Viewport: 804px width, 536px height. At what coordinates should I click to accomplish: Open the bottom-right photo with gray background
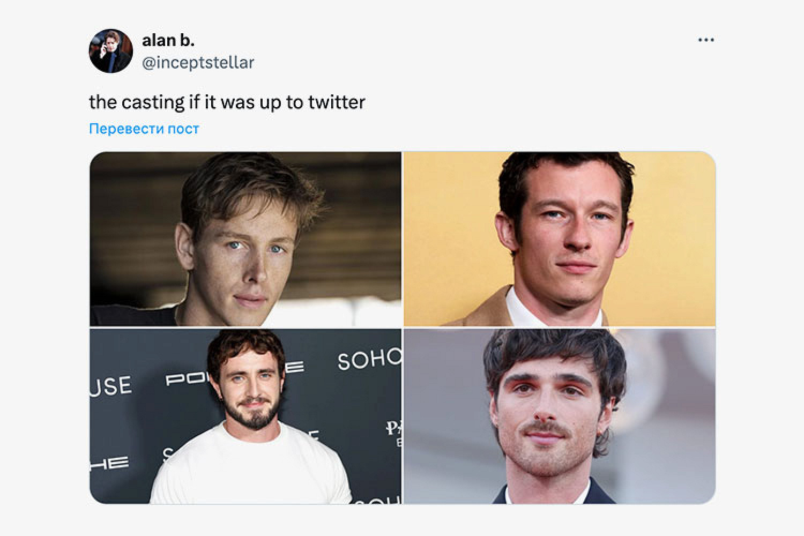tap(560, 416)
